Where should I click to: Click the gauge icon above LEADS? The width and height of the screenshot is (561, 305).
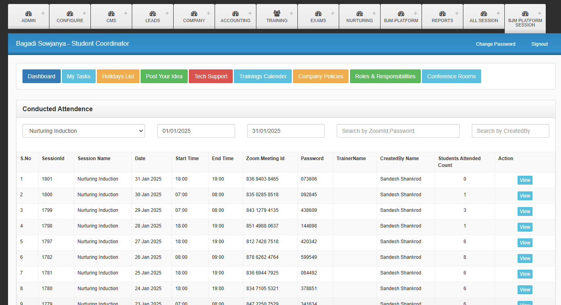point(153,14)
